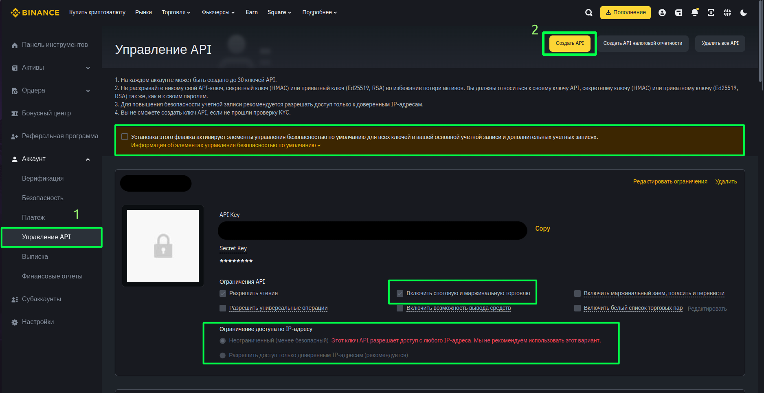This screenshot has height=393, width=764.
Task: Toggle dark mode moon icon
Action: click(x=744, y=13)
